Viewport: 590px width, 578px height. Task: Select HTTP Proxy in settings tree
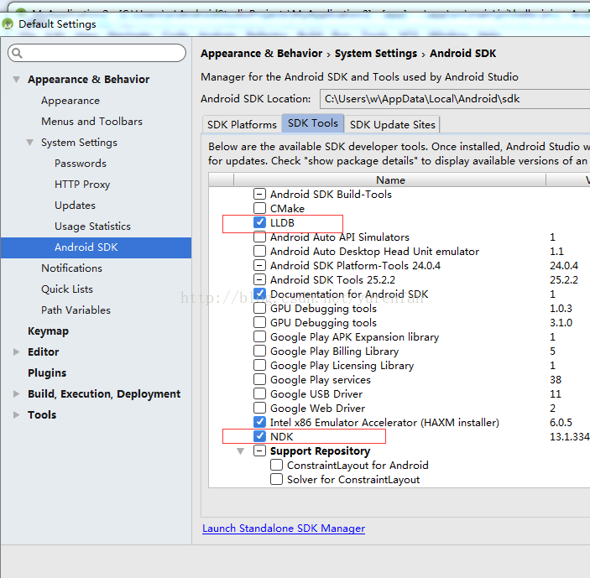[82, 185]
